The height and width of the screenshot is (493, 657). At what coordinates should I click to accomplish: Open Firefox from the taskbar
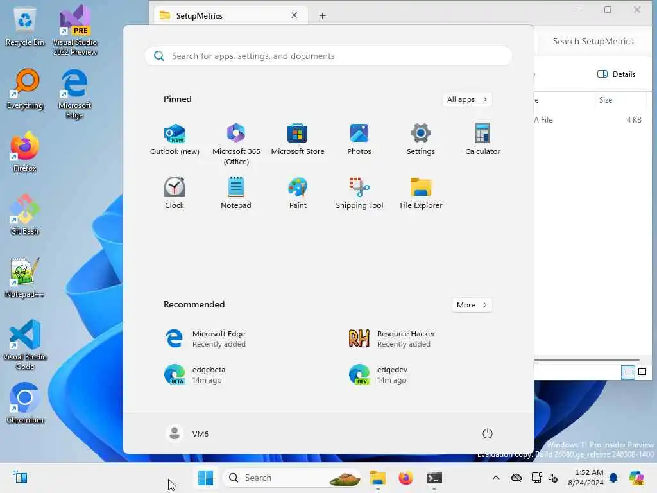pyautogui.click(x=405, y=478)
